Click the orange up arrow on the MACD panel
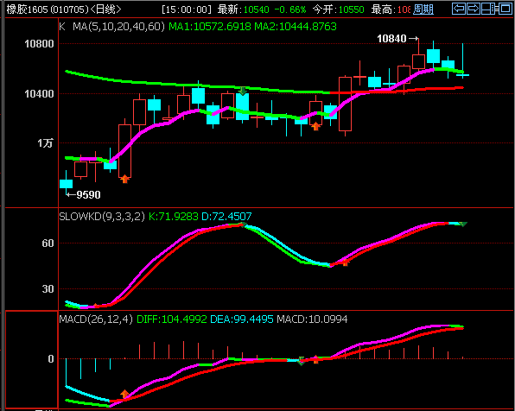Screen dimensions: 515x411 click(x=124, y=394)
